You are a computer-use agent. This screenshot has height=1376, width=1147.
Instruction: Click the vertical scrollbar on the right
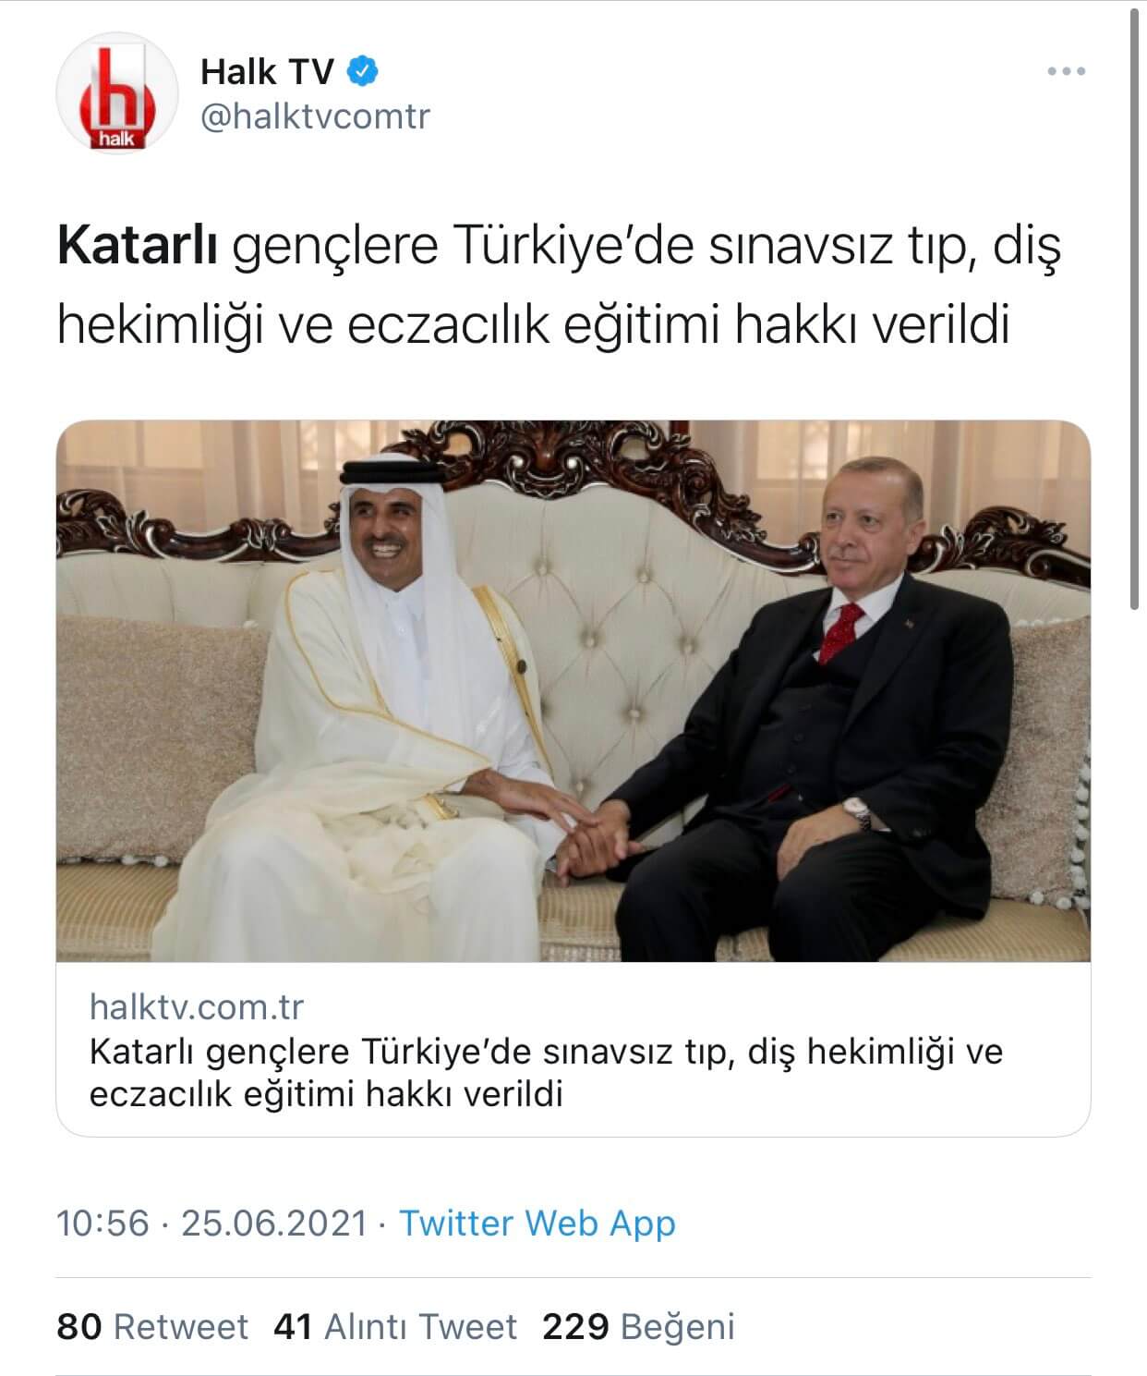(1135, 305)
